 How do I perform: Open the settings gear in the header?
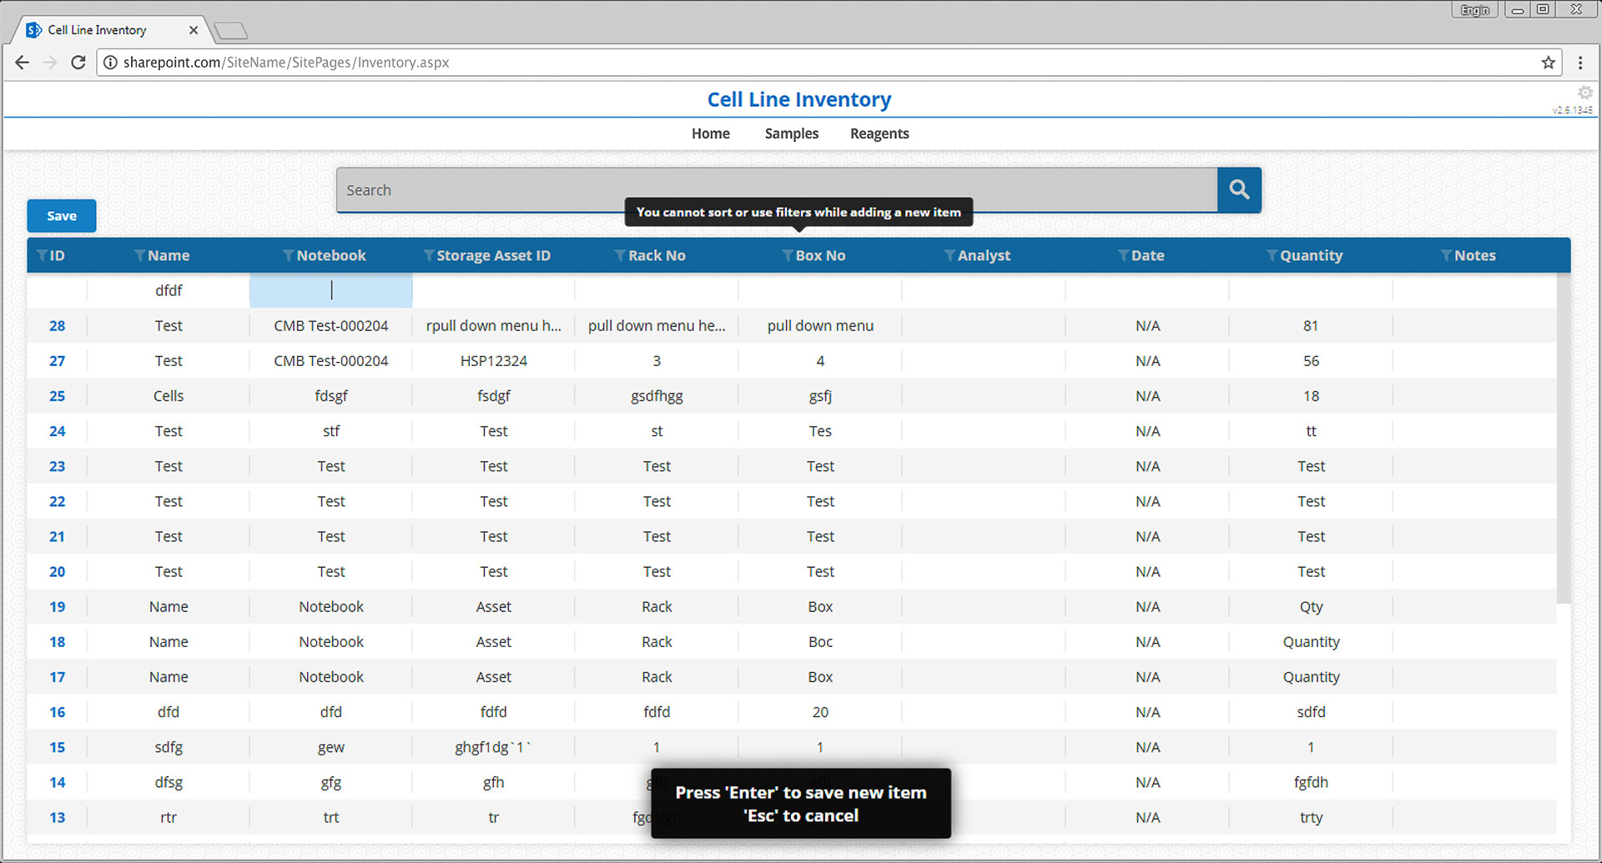pos(1584,93)
